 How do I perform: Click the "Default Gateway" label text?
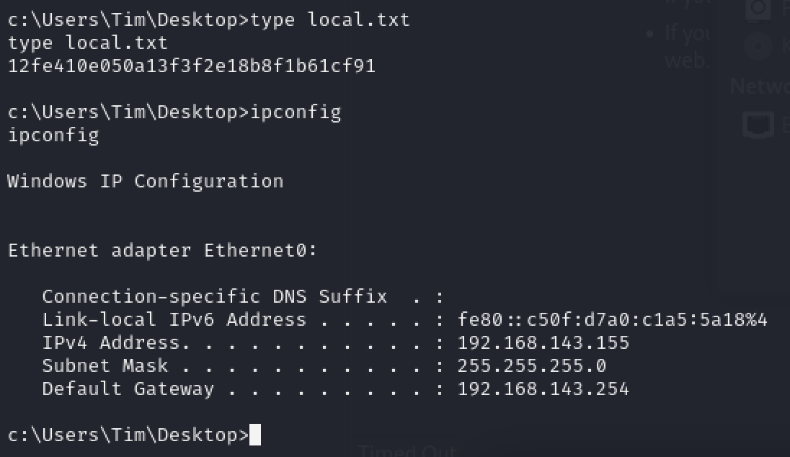(128, 389)
